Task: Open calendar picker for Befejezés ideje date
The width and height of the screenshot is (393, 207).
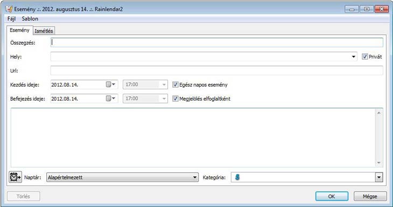Action: (110, 98)
